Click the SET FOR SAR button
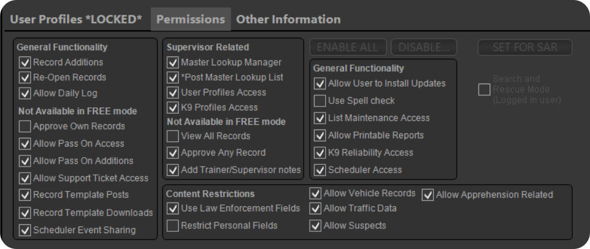590x249 pixels. pyautogui.click(x=525, y=47)
